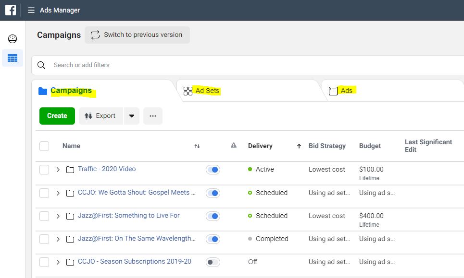
Task: Sort by the Name column arrows icon
Action: point(197,146)
